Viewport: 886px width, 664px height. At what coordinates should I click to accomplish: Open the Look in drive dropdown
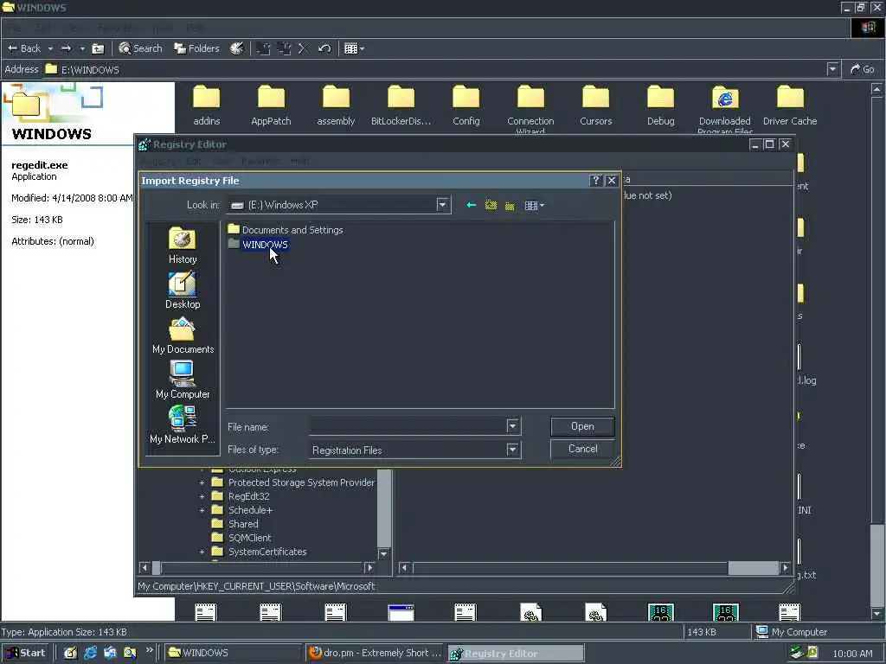pyautogui.click(x=442, y=204)
